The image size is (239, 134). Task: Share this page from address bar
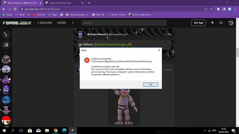click(x=206, y=9)
